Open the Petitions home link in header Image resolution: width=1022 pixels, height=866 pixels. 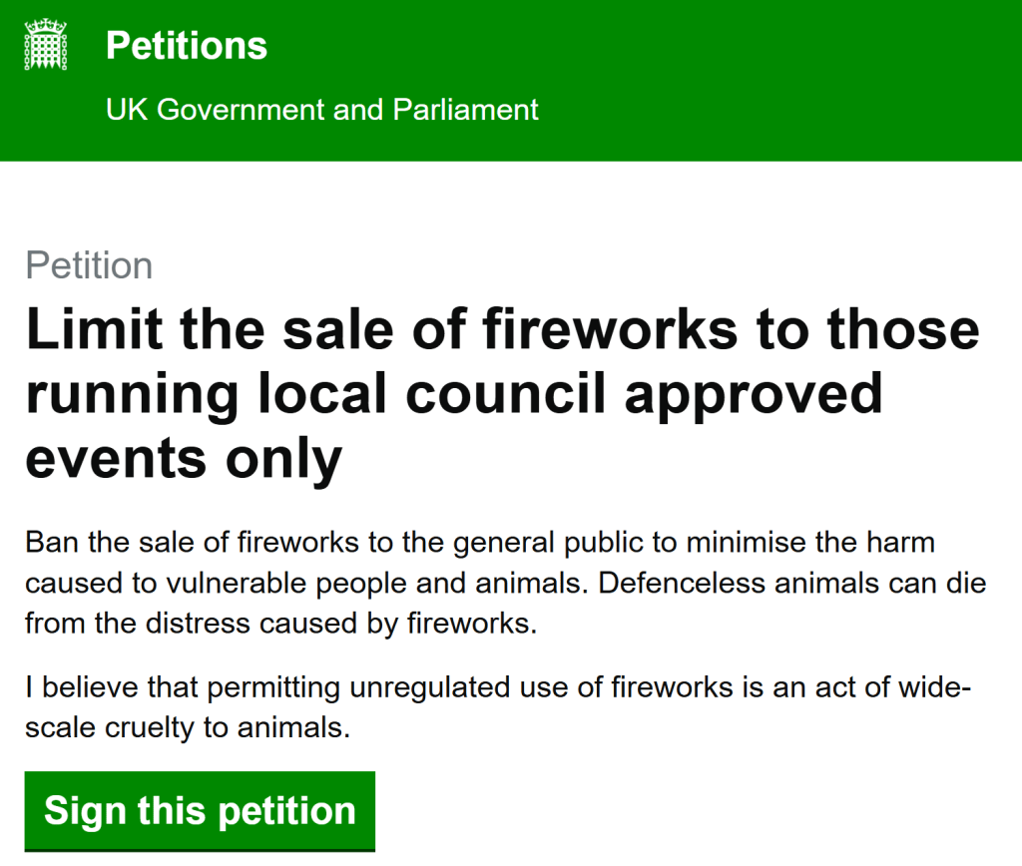pyautogui.click(x=187, y=46)
